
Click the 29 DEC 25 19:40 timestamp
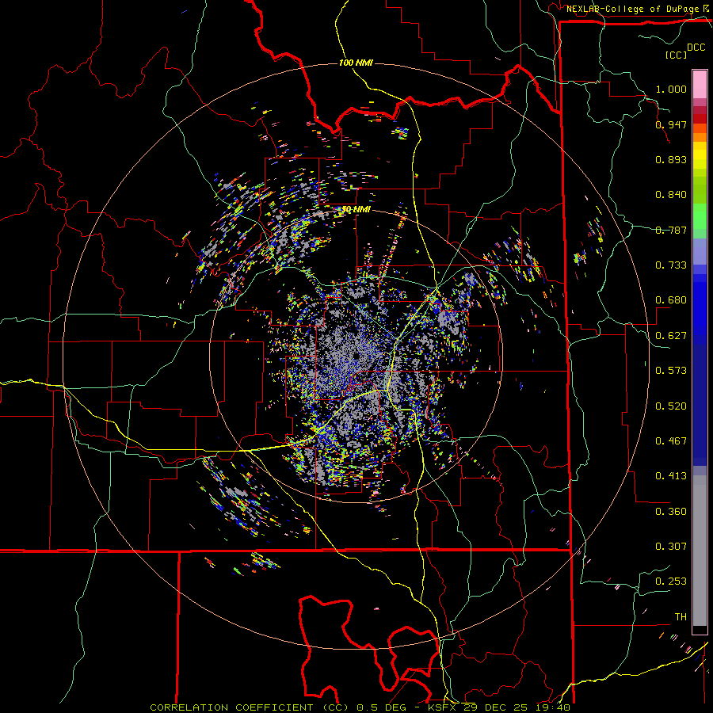[x=517, y=707]
